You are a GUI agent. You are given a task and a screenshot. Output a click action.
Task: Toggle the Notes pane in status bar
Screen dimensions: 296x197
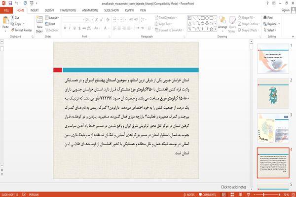coord(189,195)
